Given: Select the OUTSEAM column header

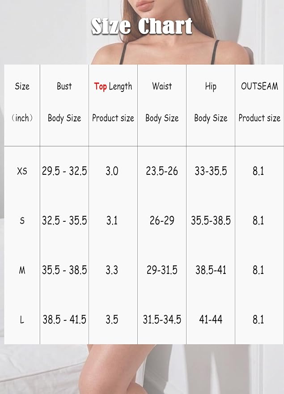Looking at the screenshot, I should point(259,86).
